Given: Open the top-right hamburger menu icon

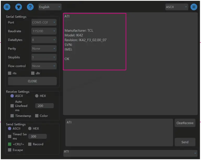Looking at the screenshot, I should [194, 7].
